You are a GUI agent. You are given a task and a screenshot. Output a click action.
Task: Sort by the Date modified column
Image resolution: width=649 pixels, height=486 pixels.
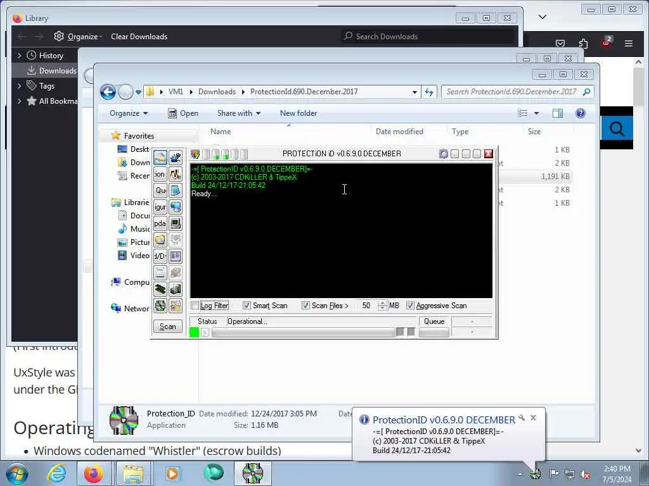coord(399,132)
